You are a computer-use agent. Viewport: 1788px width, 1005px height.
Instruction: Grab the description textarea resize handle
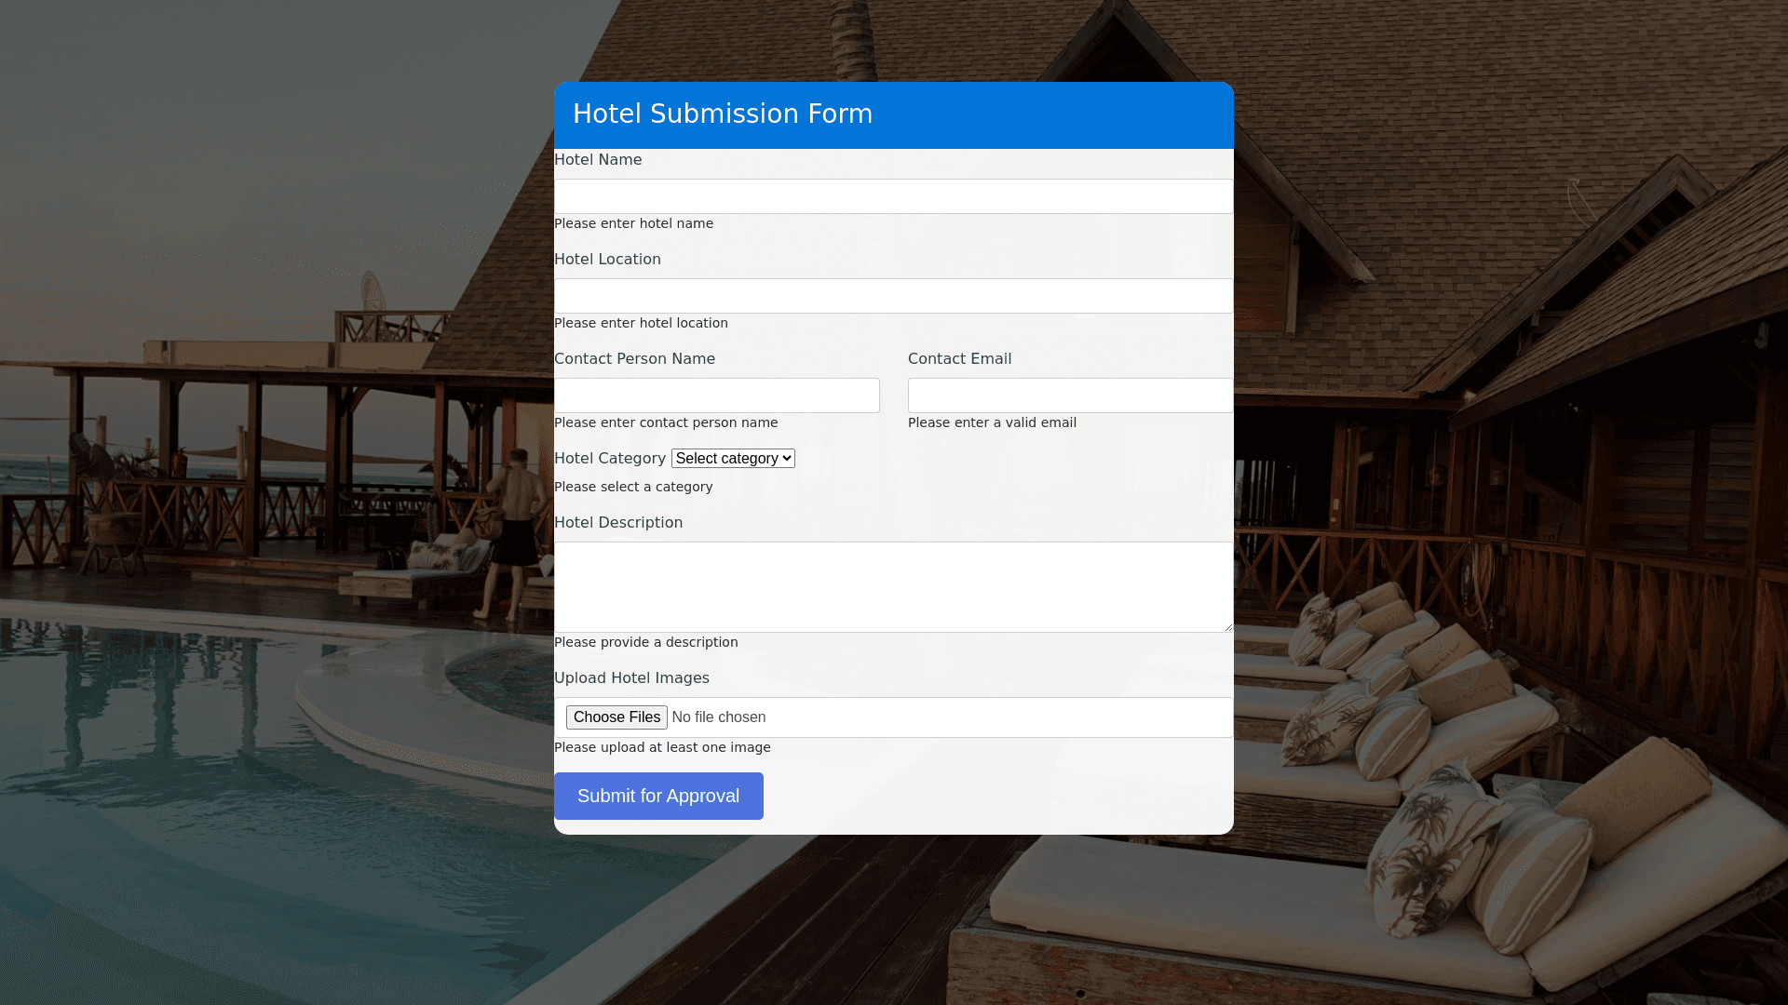coord(1228,627)
